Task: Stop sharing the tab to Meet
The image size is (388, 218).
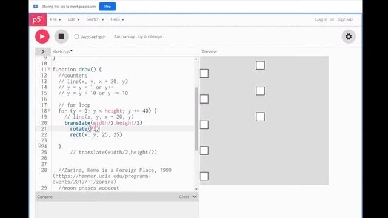Action: click(107, 7)
